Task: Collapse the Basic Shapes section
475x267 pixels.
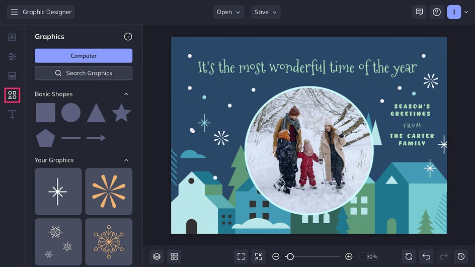Action: click(126, 94)
